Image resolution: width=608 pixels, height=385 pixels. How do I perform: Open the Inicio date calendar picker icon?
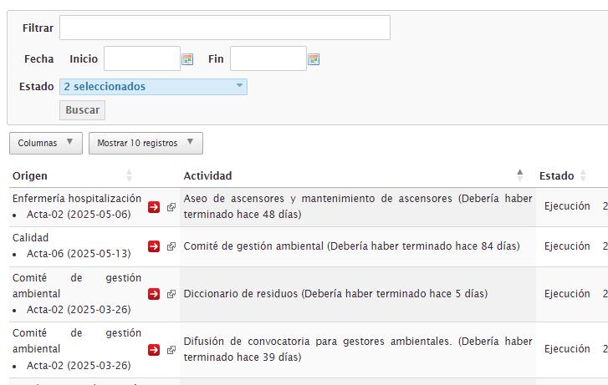point(187,59)
